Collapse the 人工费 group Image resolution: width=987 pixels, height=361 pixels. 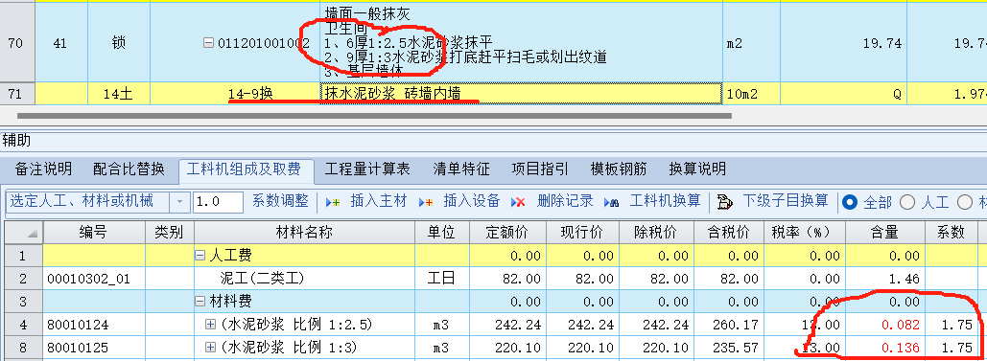200,256
